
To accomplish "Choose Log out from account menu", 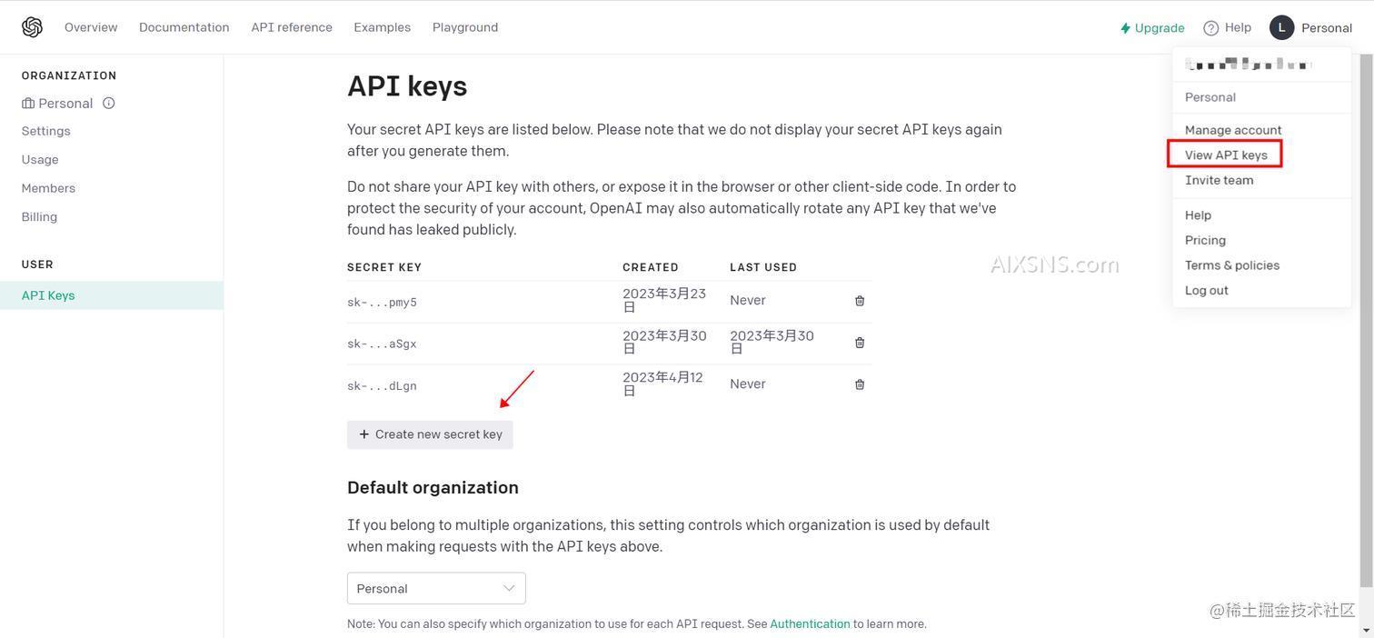I will tap(1206, 290).
